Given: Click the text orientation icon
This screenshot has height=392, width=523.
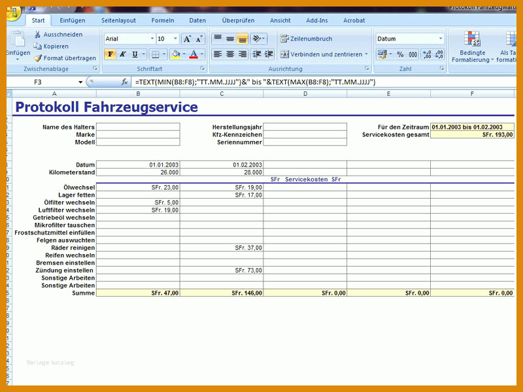Looking at the screenshot, I should (258, 39).
